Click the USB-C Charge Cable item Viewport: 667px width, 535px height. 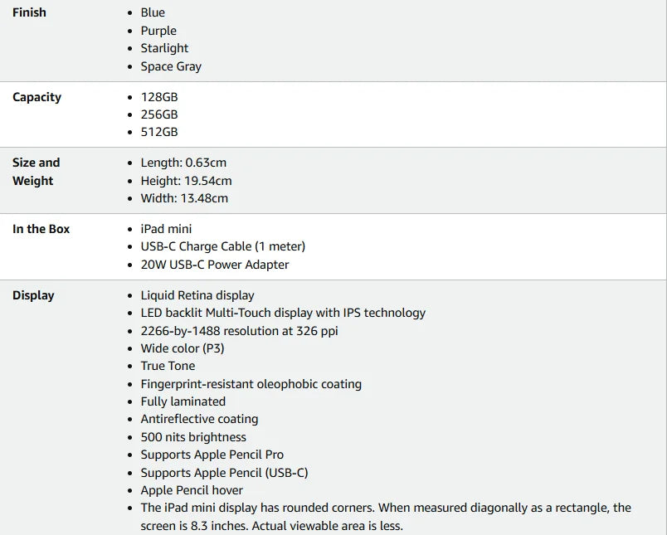(222, 246)
